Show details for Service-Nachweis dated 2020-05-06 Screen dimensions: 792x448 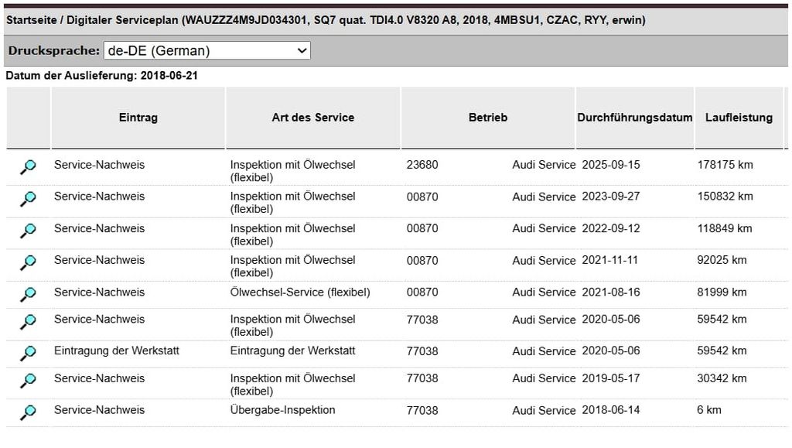coord(28,322)
